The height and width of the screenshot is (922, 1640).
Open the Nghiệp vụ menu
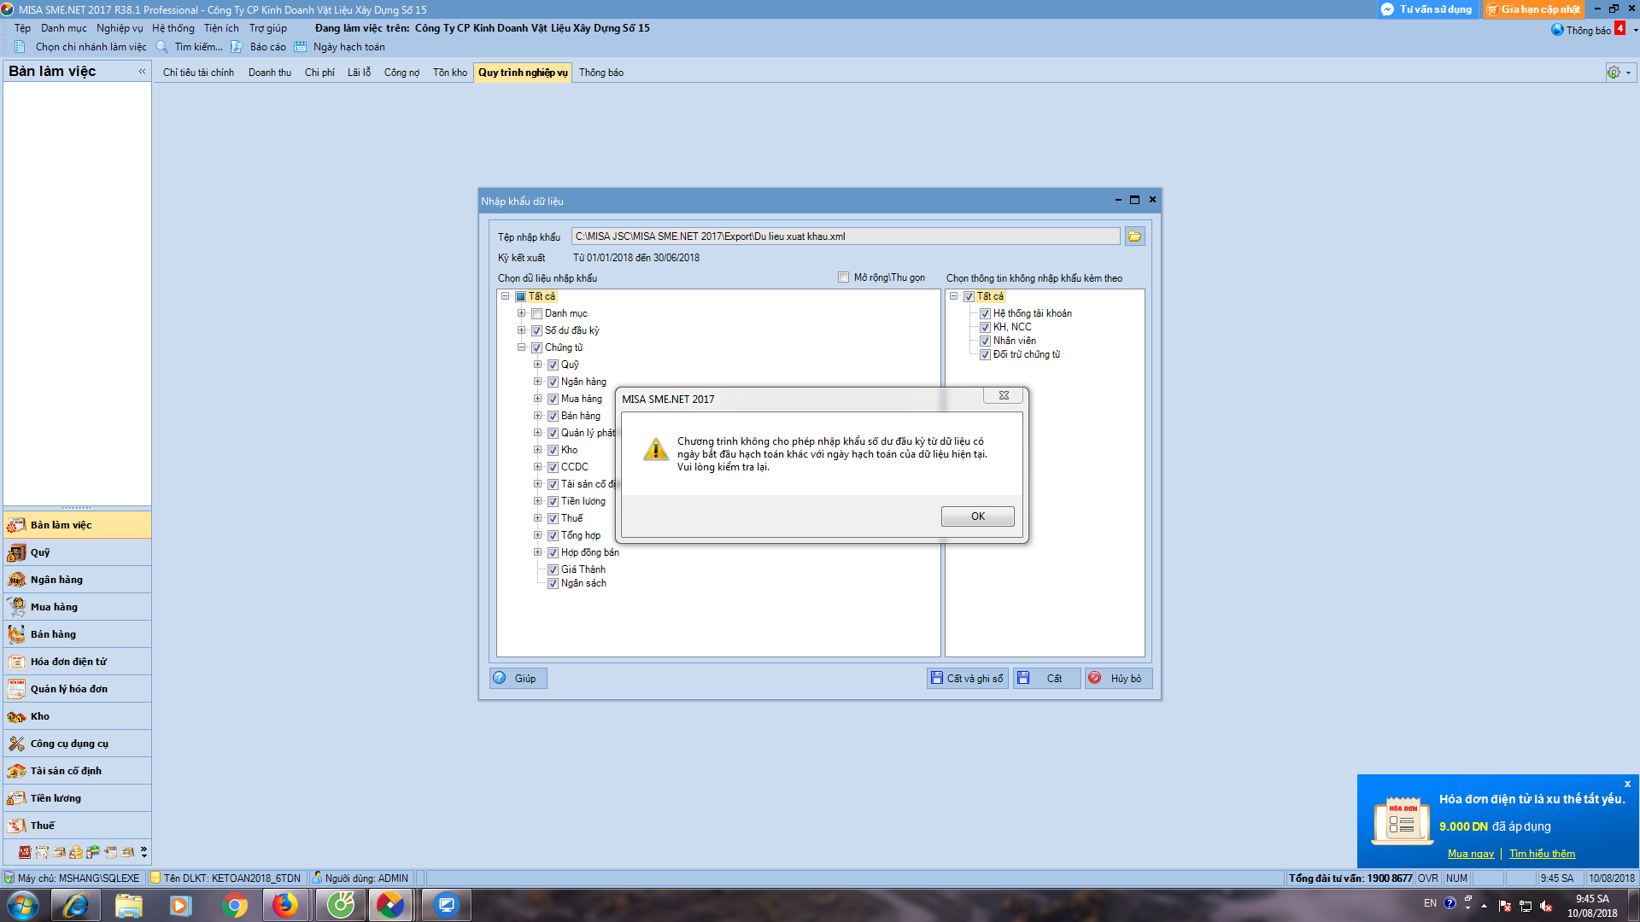click(x=120, y=28)
